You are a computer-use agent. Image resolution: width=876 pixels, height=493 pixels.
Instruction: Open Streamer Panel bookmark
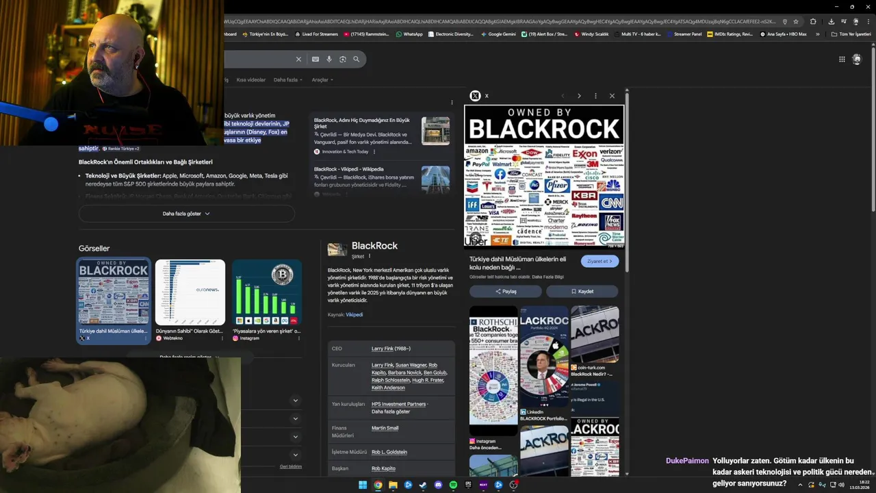point(684,34)
